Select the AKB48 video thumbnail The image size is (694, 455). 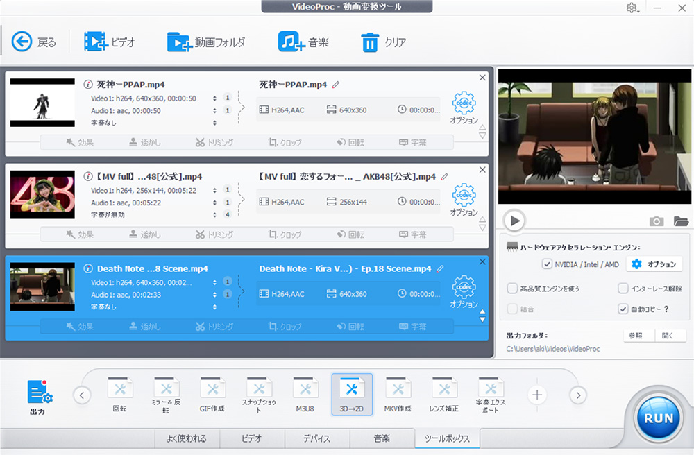coord(42,195)
